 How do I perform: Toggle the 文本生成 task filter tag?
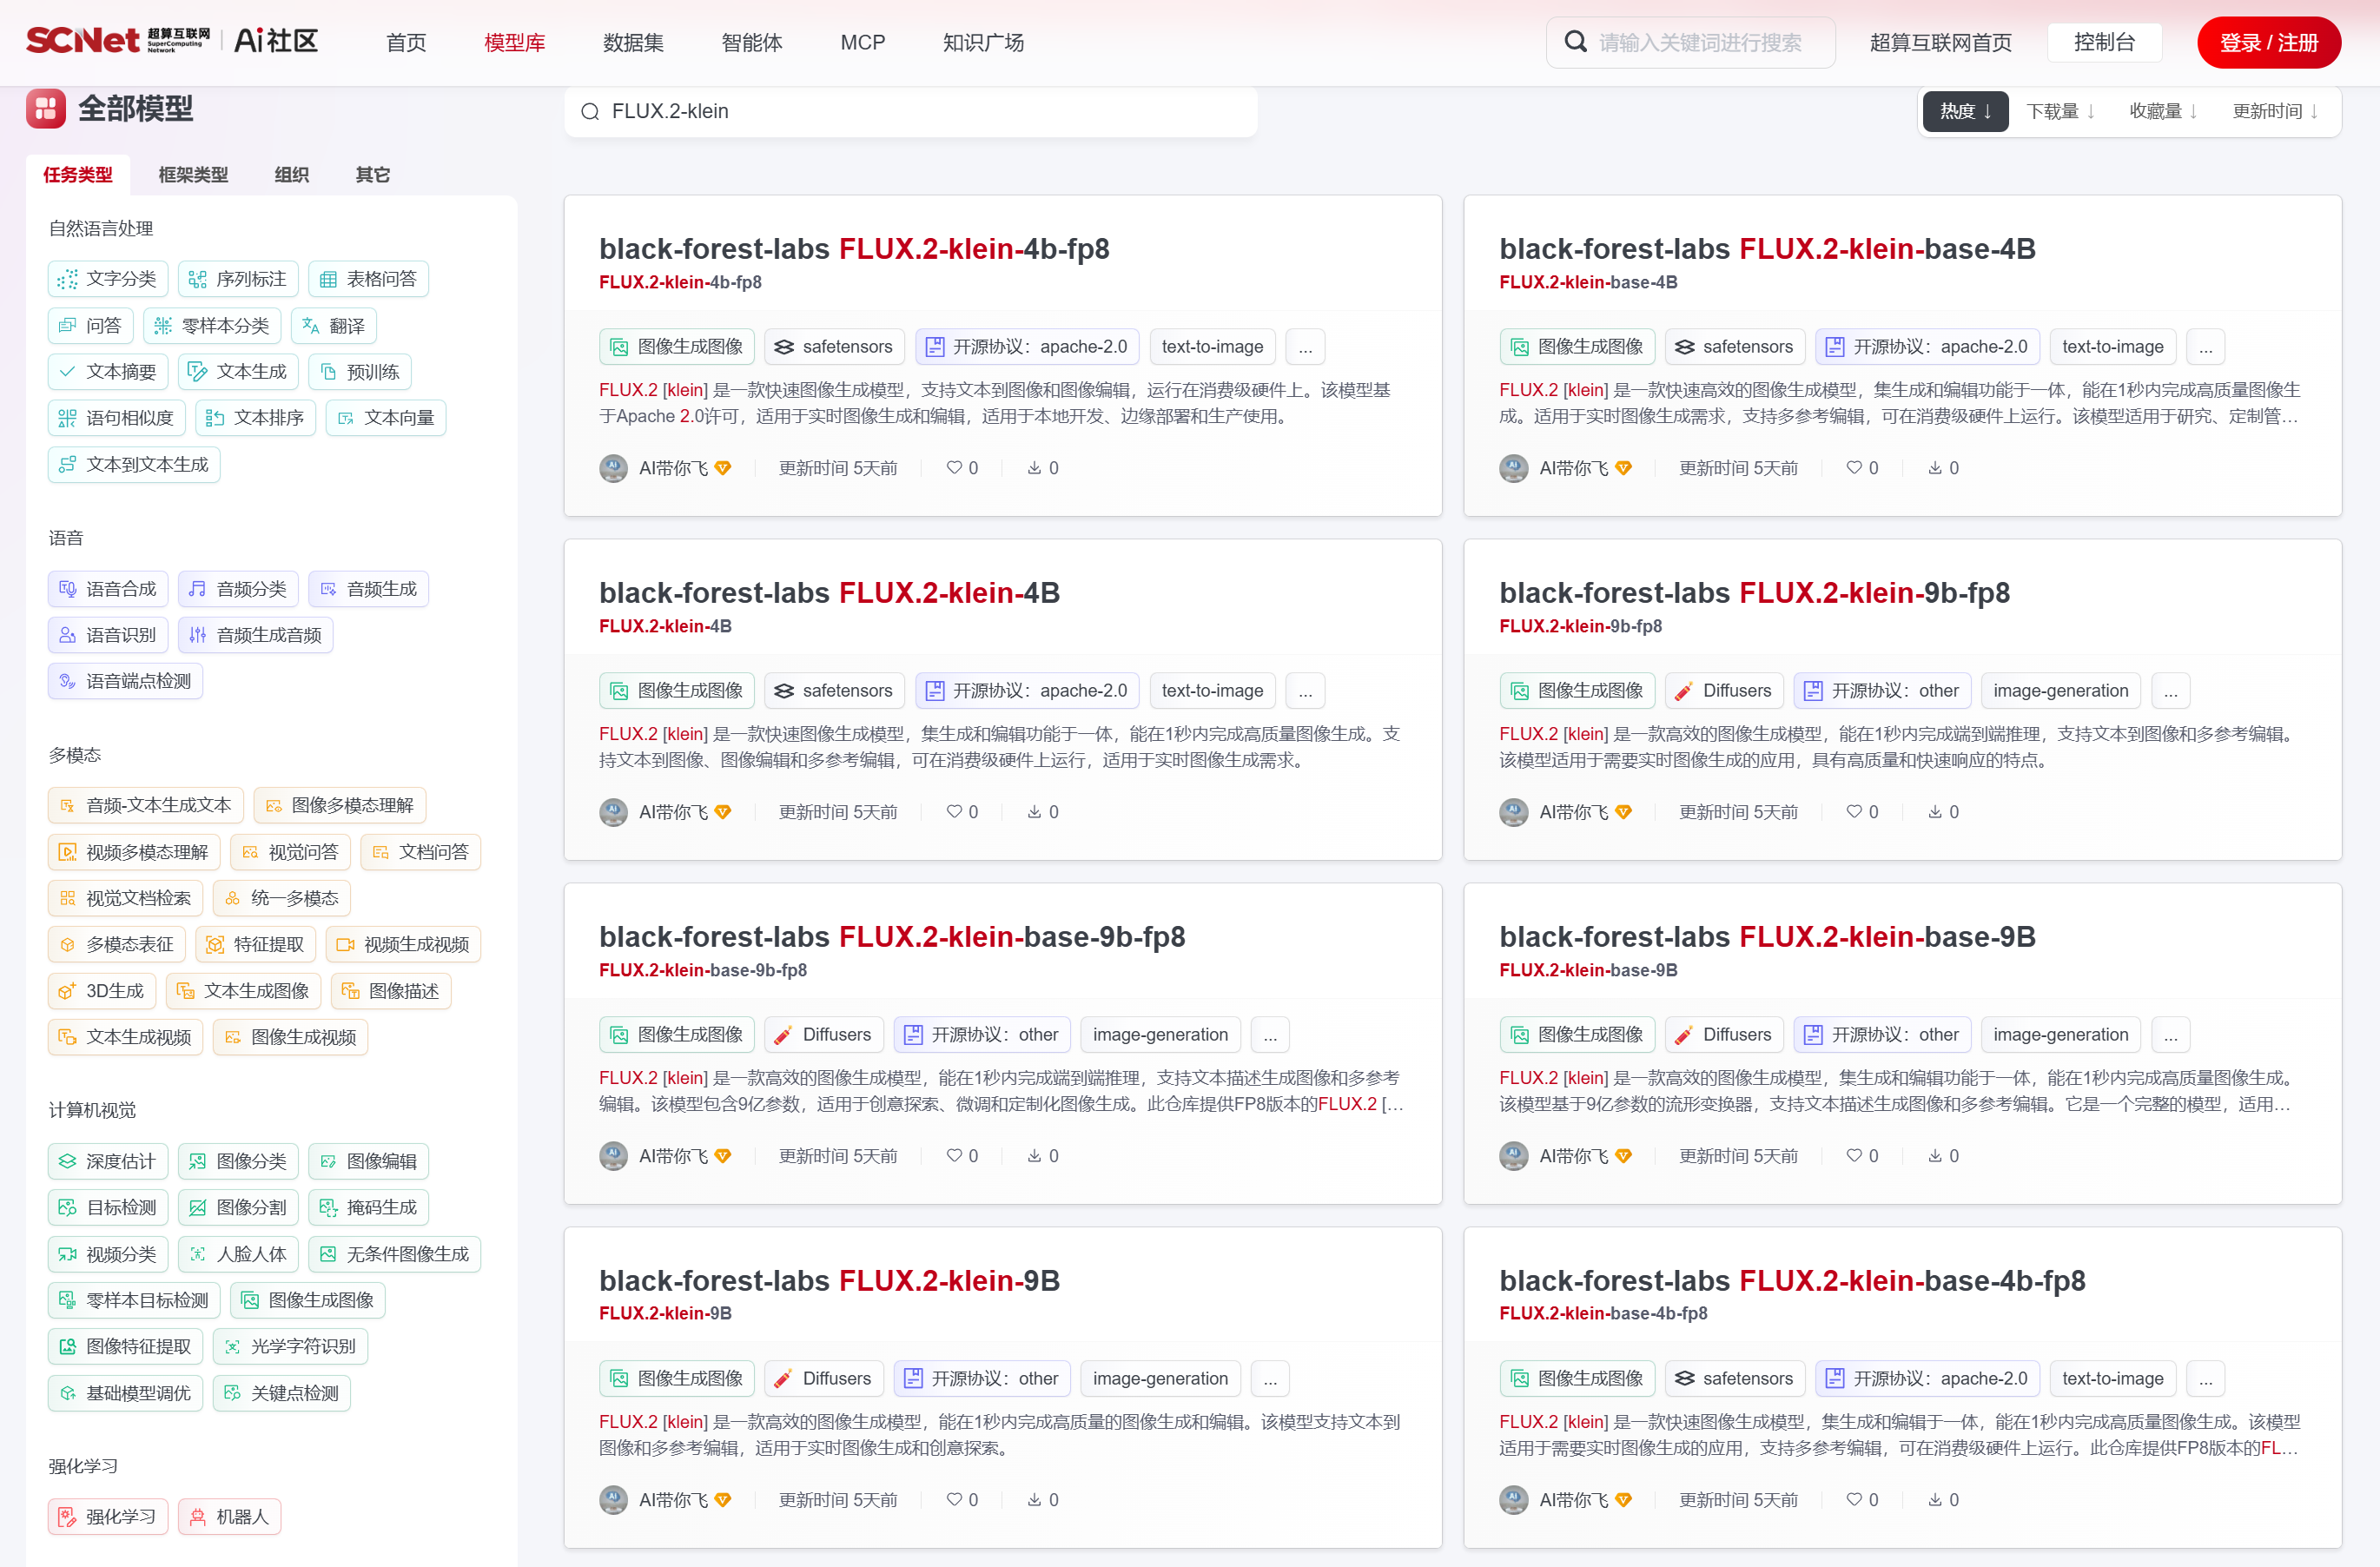pos(238,372)
